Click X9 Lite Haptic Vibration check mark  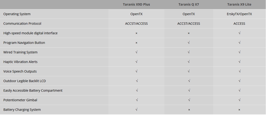(x=239, y=62)
